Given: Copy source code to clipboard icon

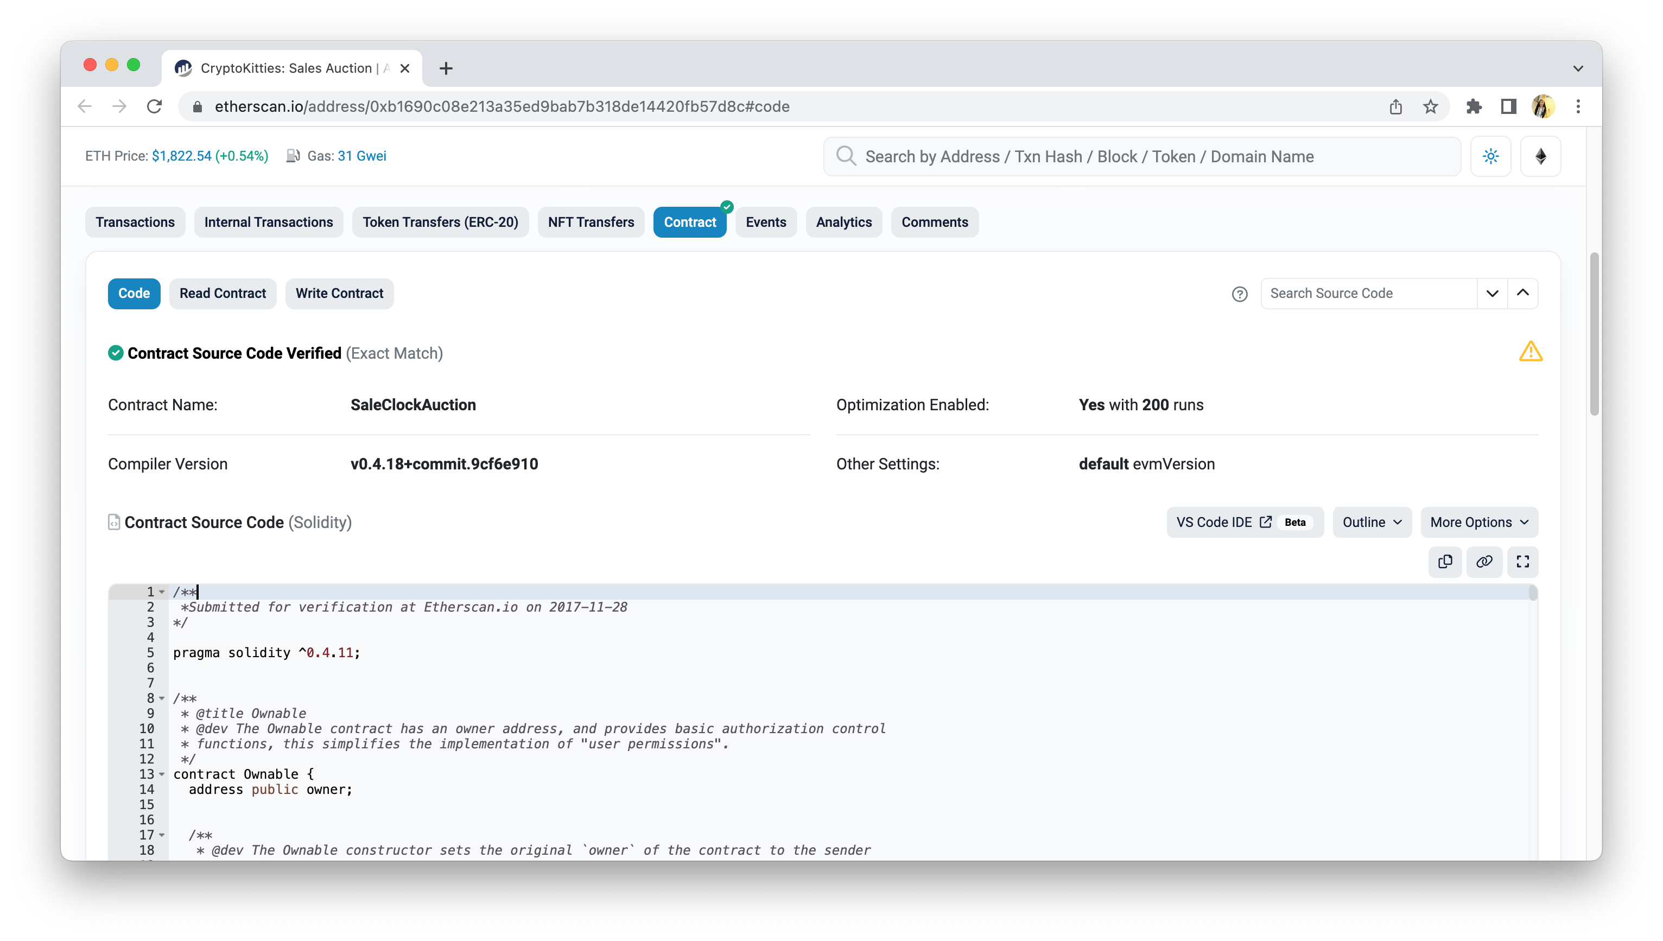Looking at the screenshot, I should click(1445, 562).
